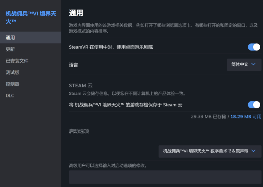Click the 通用 page heading
263x187 pixels.
tap(76, 13)
